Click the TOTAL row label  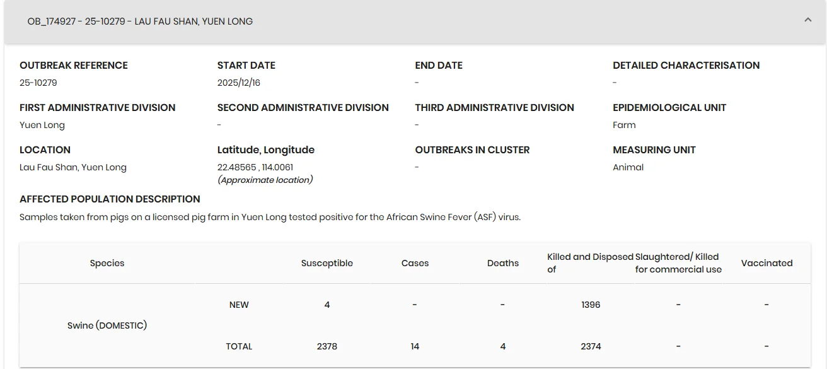click(x=239, y=346)
